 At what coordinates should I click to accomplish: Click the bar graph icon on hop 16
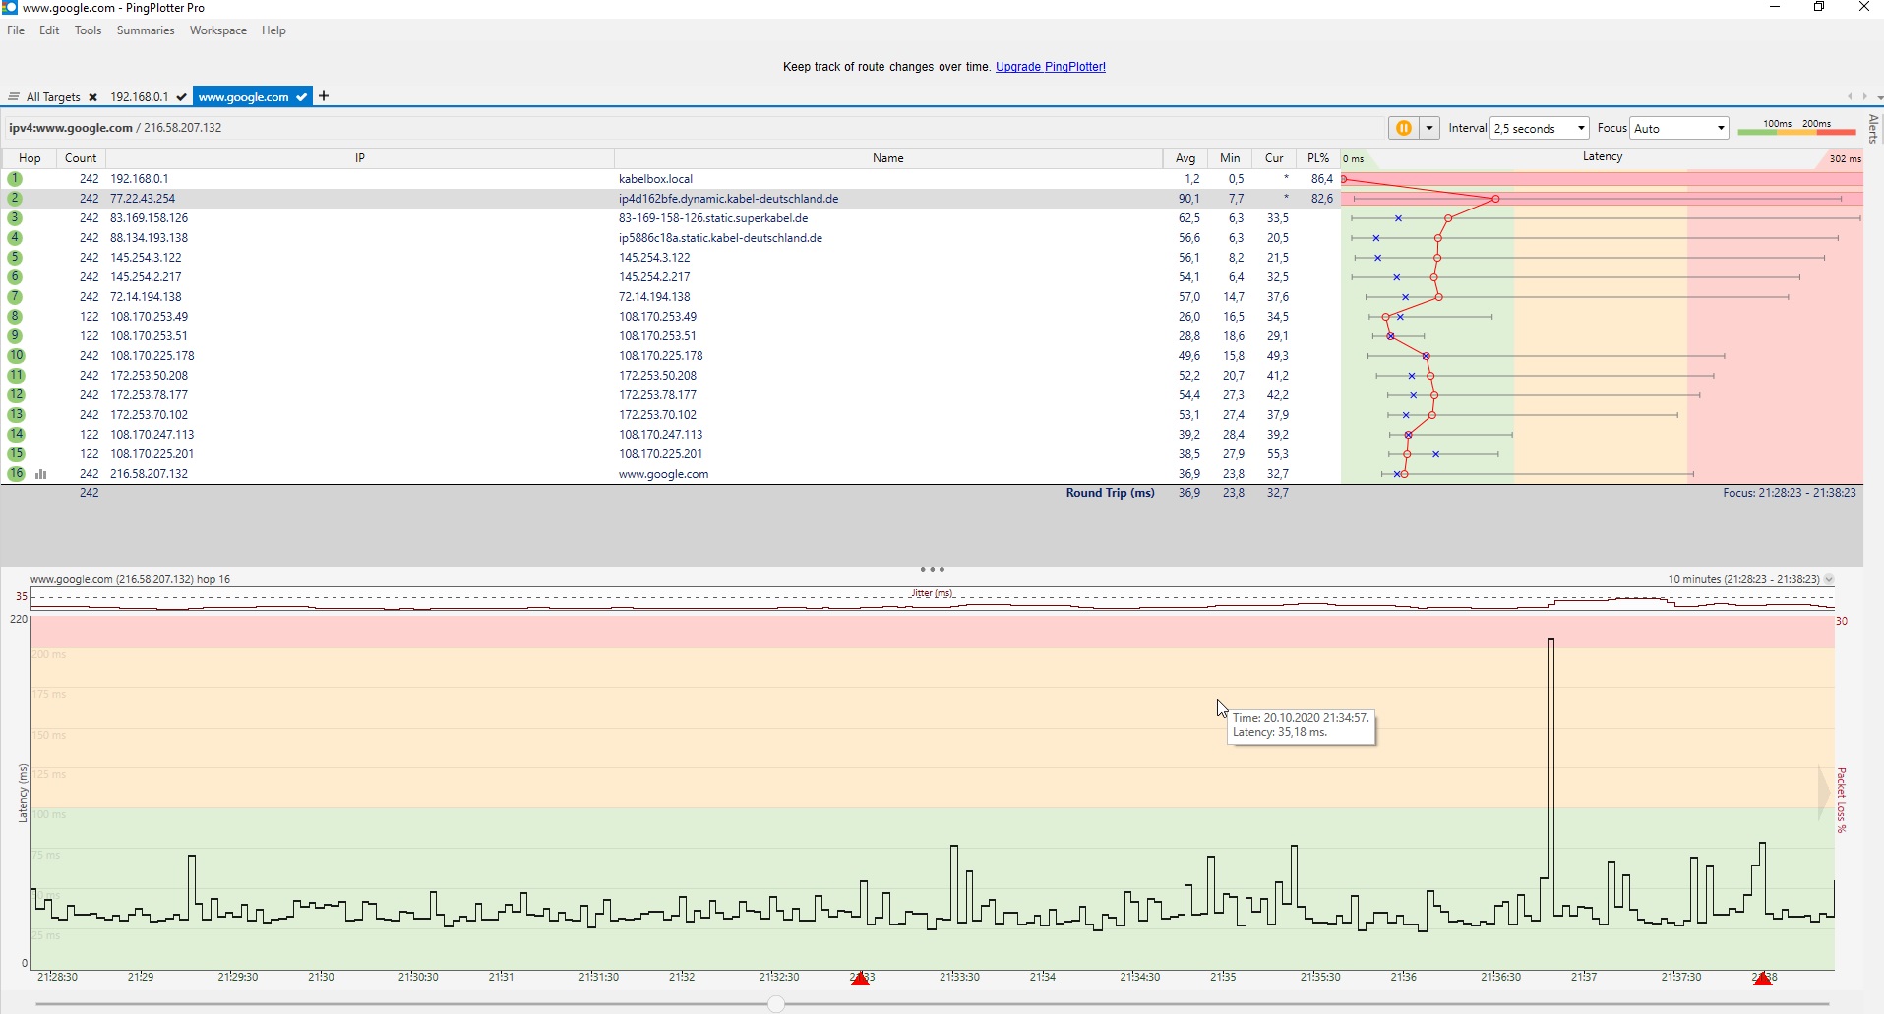coord(41,474)
